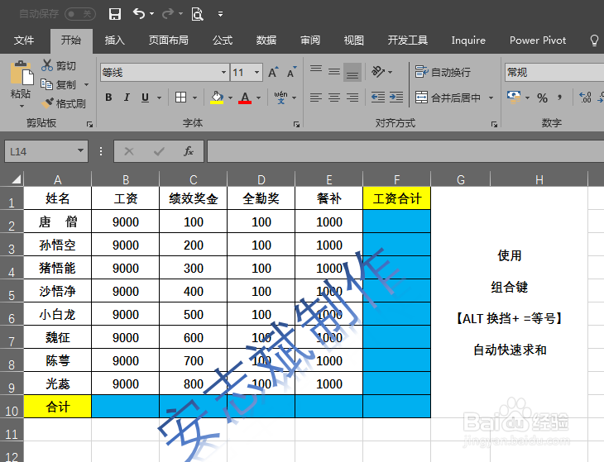Expand the font color dropdown arrow

click(x=258, y=98)
